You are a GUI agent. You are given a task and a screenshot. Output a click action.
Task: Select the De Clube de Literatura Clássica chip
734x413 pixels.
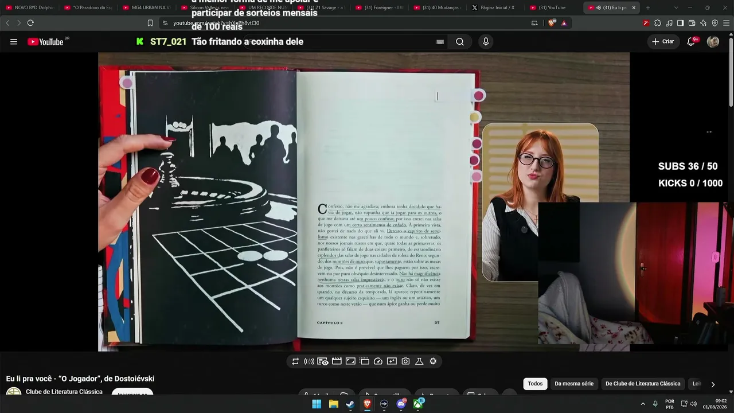[x=643, y=384]
